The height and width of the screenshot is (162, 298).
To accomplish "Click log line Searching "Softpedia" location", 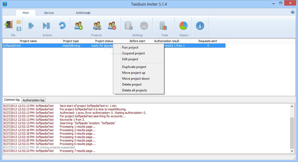I will click(88, 123).
